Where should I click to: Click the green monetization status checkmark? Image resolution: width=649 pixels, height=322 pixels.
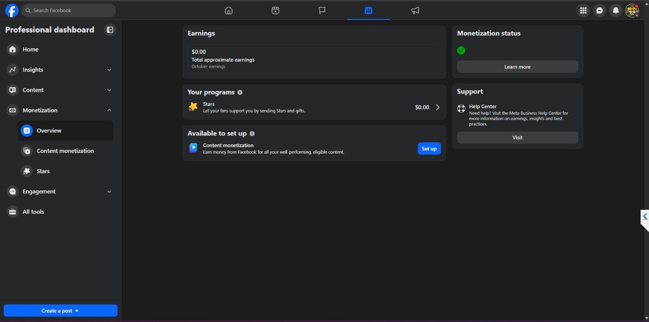pyautogui.click(x=461, y=50)
